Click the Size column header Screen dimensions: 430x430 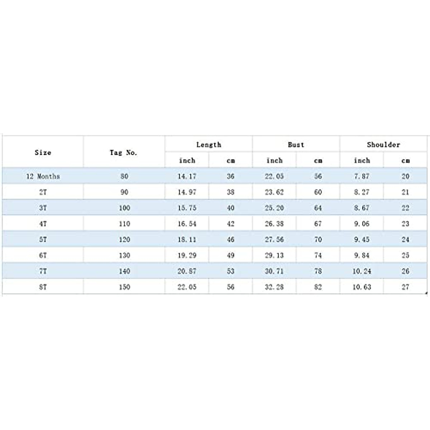coord(43,152)
